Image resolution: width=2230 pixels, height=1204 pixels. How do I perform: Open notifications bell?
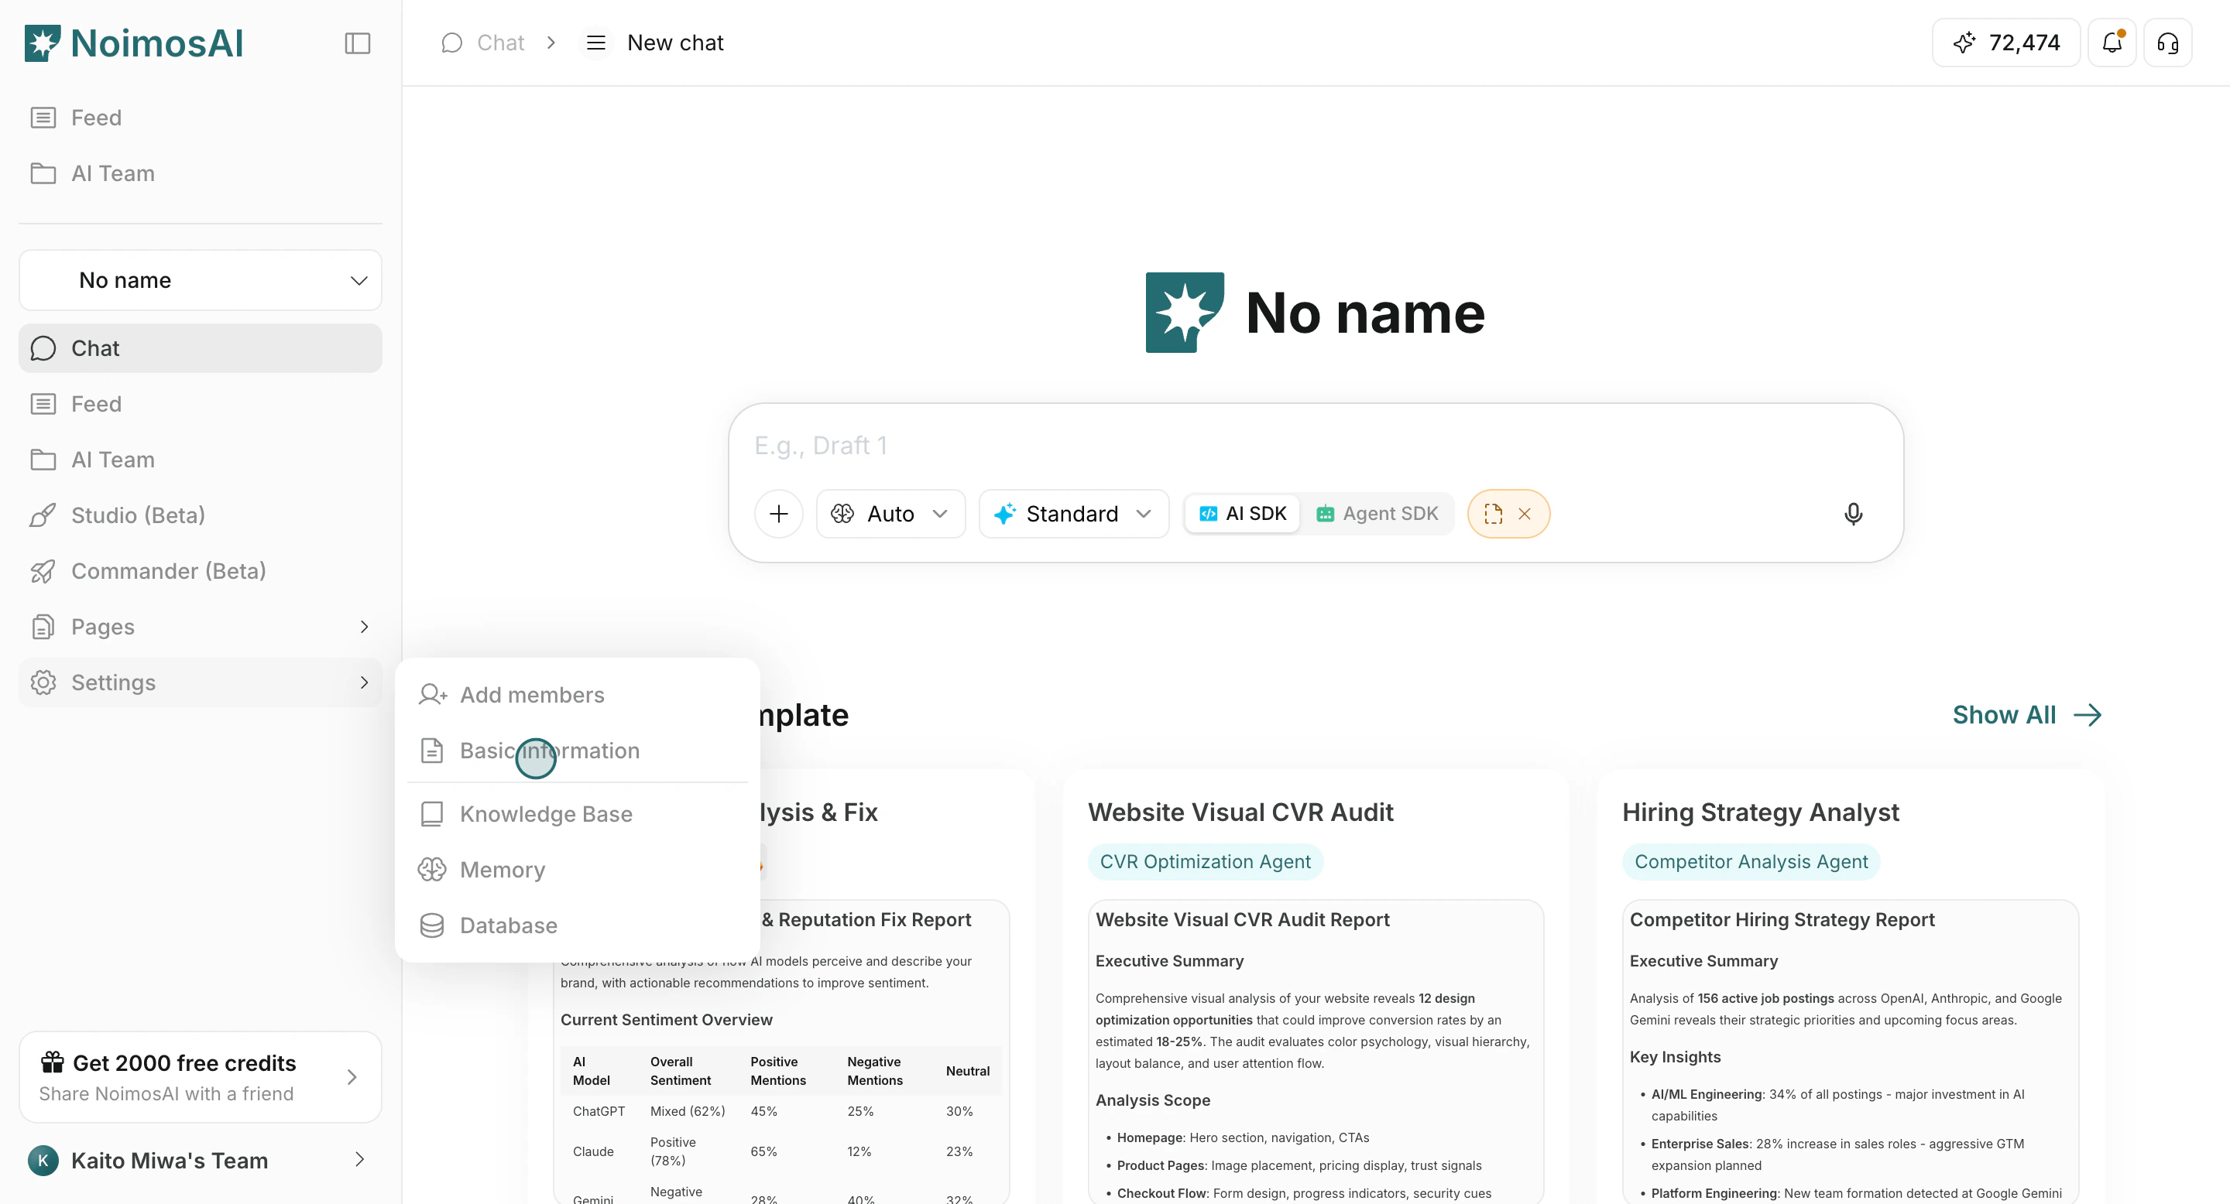click(x=2112, y=43)
